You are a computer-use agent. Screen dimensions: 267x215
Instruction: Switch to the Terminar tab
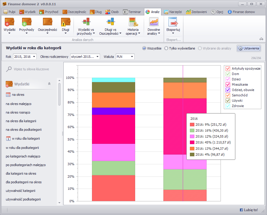(132, 12)
